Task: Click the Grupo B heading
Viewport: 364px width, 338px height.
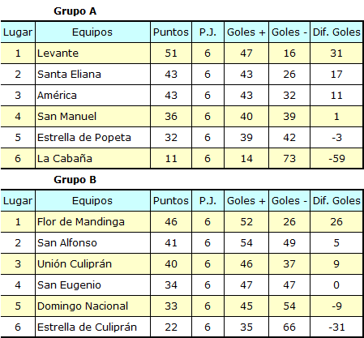Action: pyautogui.click(x=75, y=180)
